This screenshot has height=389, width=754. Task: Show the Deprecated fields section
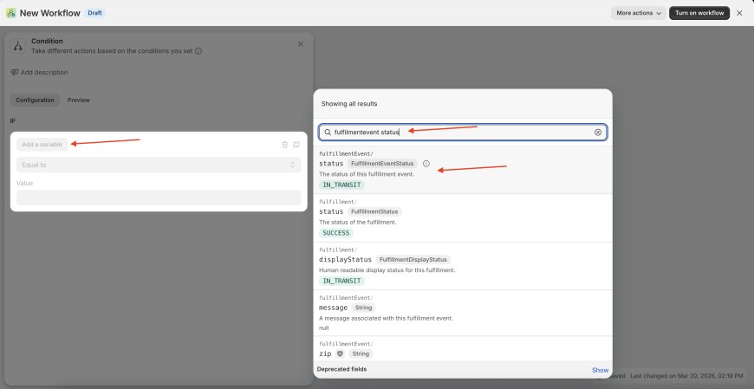[x=600, y=370]
